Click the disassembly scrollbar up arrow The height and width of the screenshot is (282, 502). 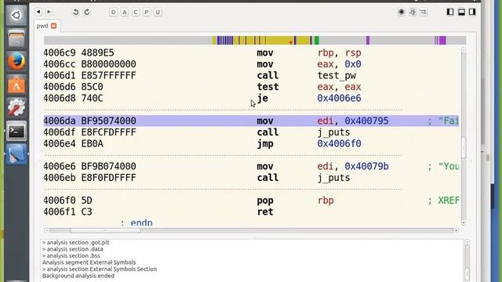(464, 50)
